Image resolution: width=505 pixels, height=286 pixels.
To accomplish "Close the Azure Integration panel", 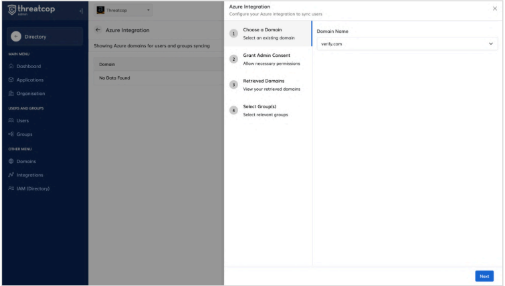I will click(494, 8).
